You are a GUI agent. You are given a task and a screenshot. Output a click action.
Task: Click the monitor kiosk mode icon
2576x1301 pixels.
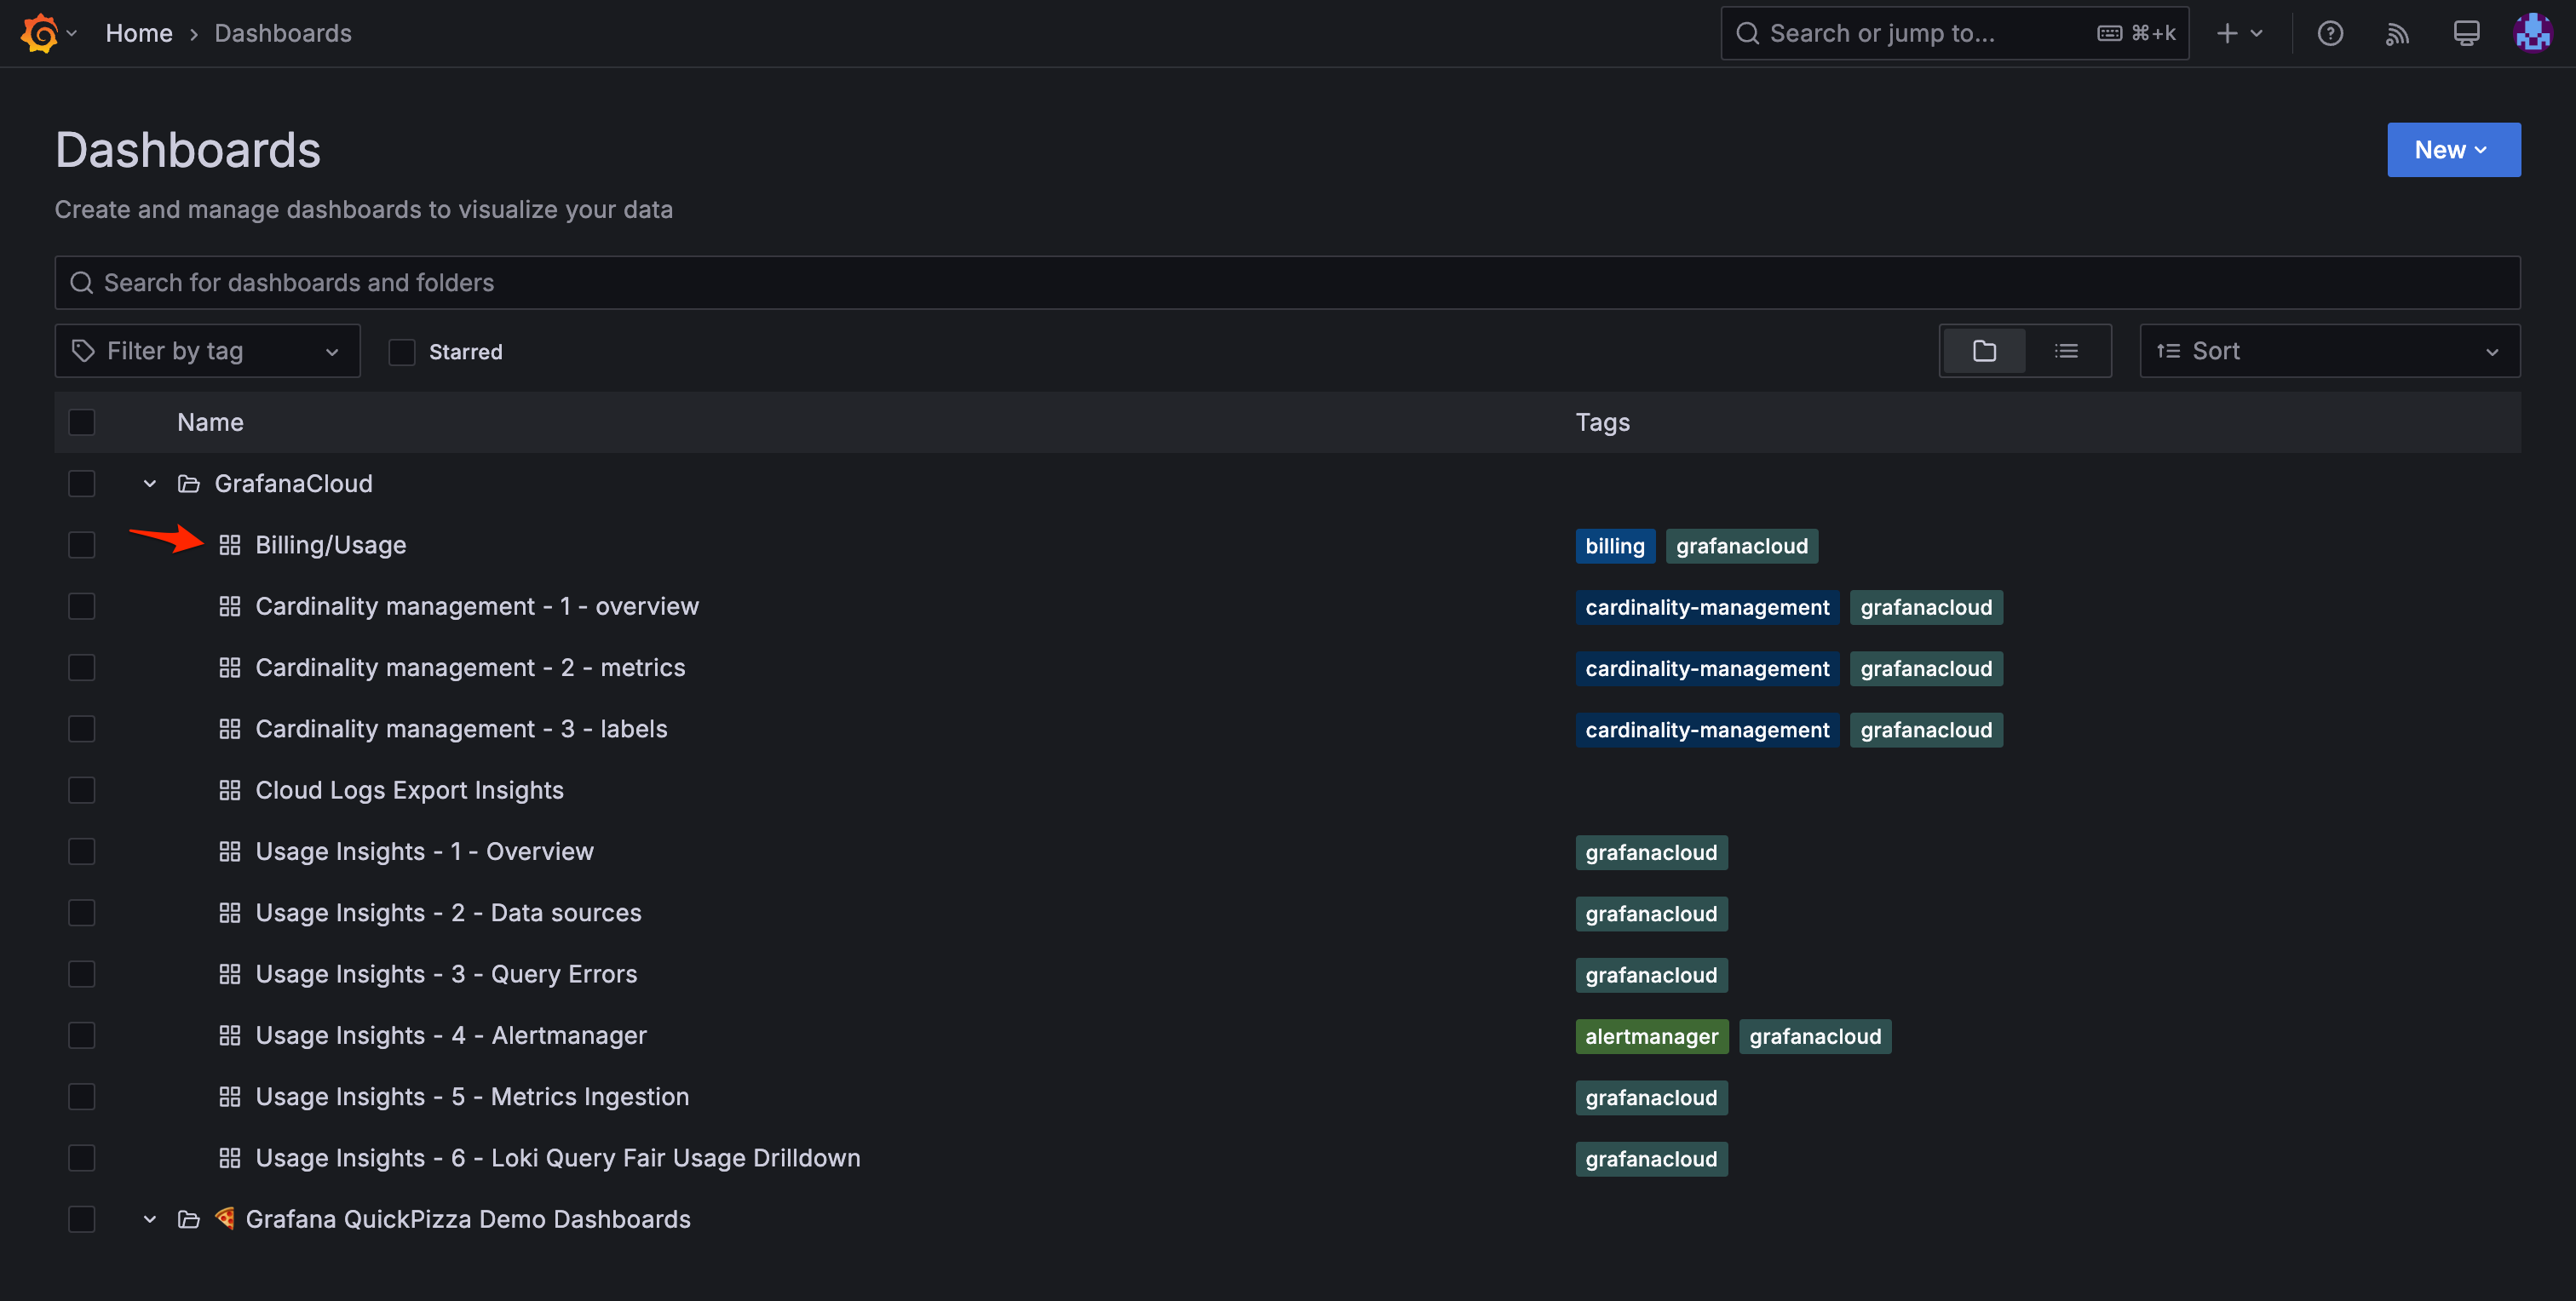2466,33
